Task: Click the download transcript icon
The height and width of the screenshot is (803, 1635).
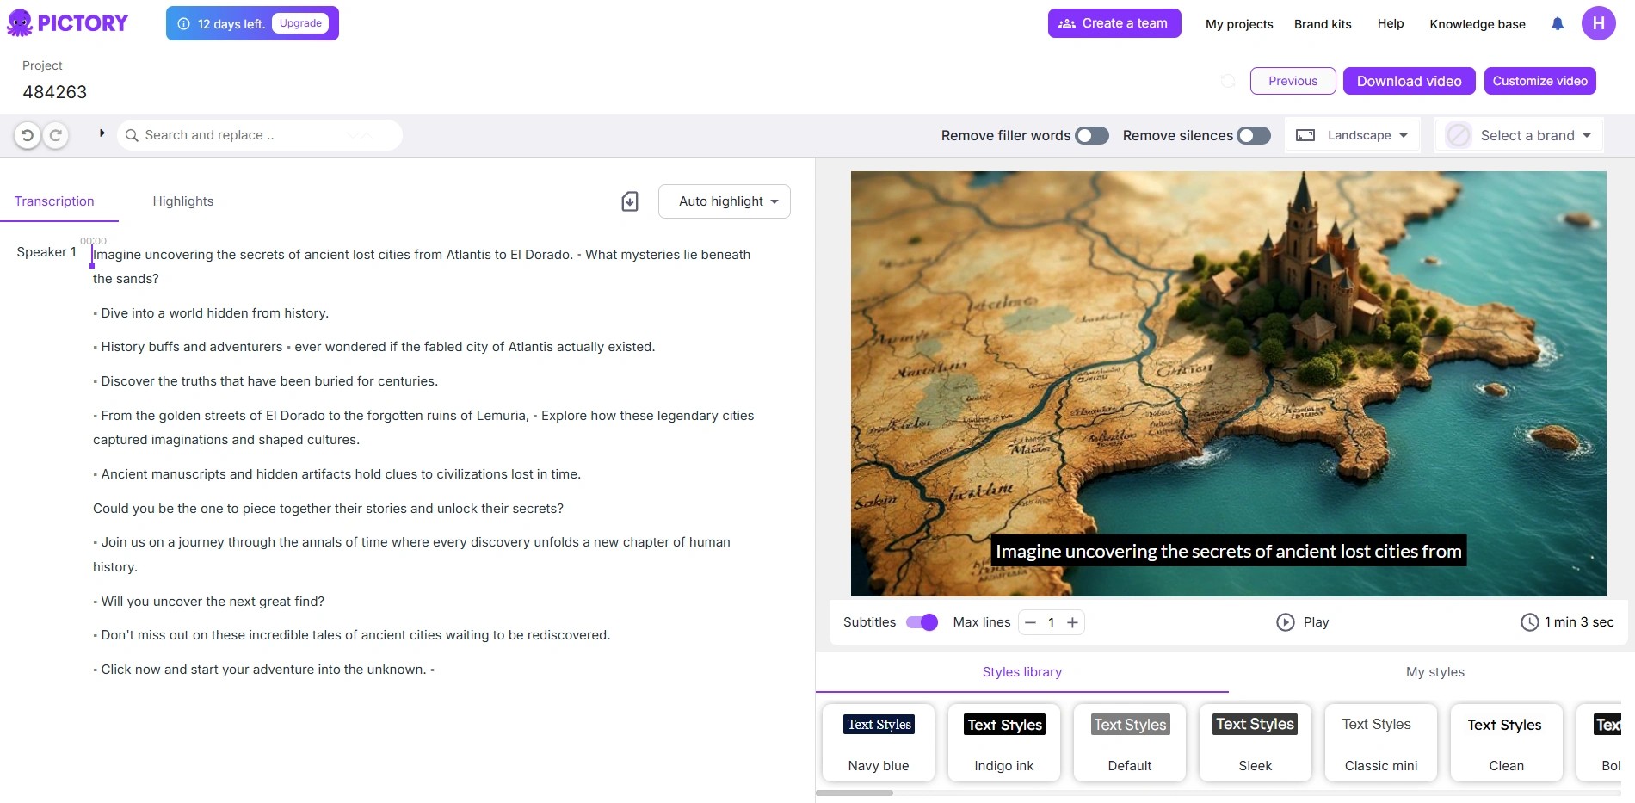Action: (x=630, y=201)
